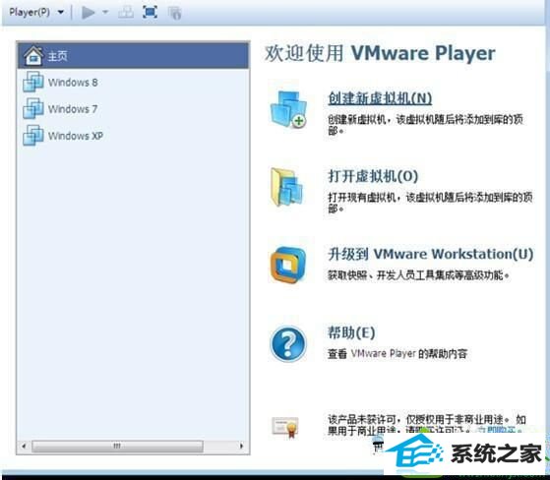Click the text 查看 VMware Player 的帮助内容
The width and height of the screenshot is (550, 480).
(x=397, y=353)
